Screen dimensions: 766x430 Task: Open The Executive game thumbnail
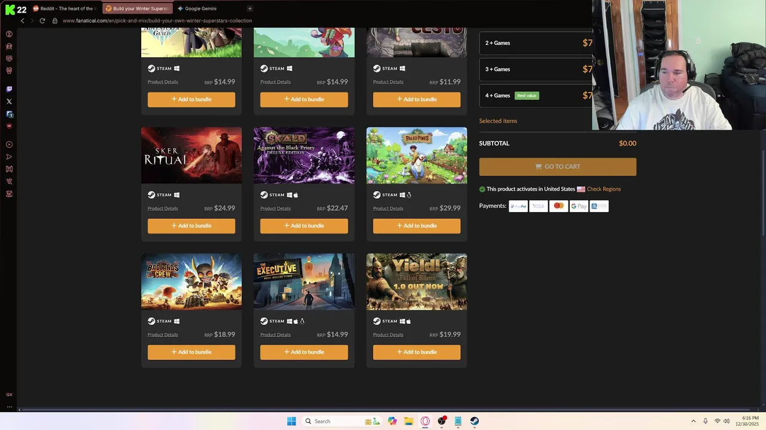click(304, 282)
